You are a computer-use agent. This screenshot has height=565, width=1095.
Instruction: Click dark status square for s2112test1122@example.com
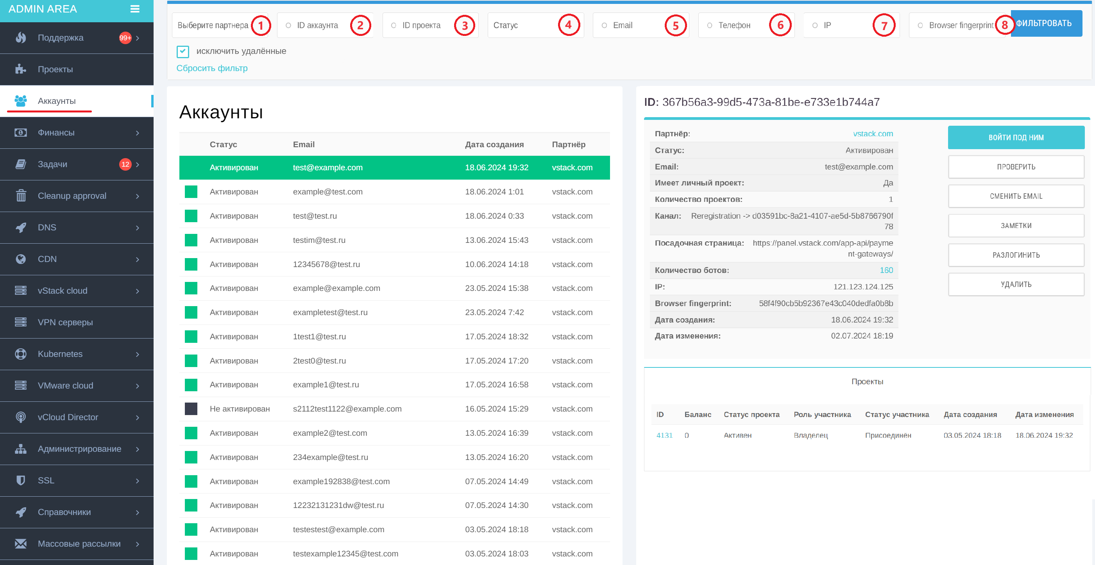[x=191, y=409]
